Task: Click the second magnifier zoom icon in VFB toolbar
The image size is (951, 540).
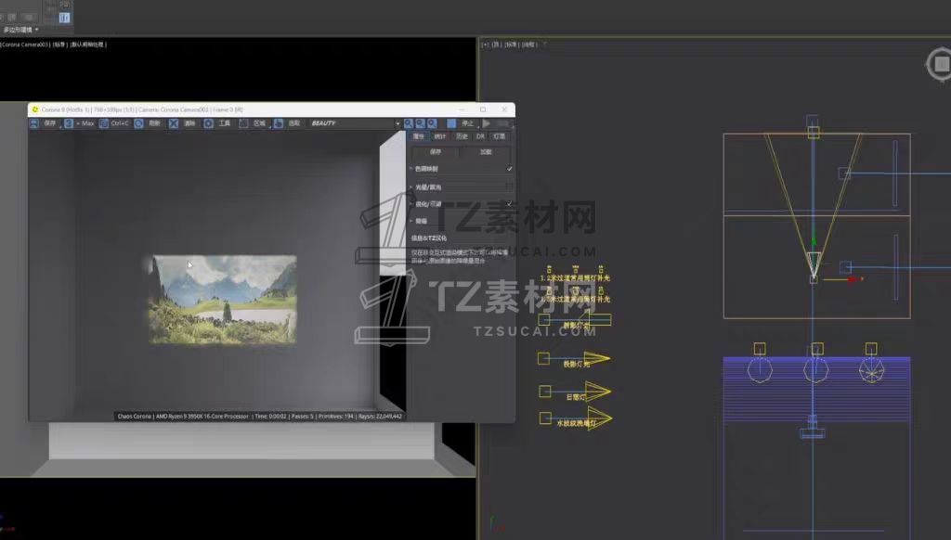Action: [421, 123]
